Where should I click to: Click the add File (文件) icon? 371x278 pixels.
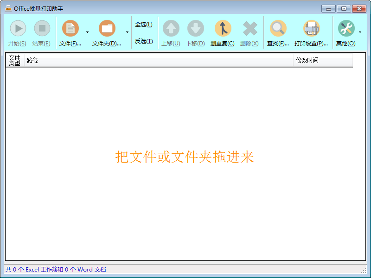70,29
